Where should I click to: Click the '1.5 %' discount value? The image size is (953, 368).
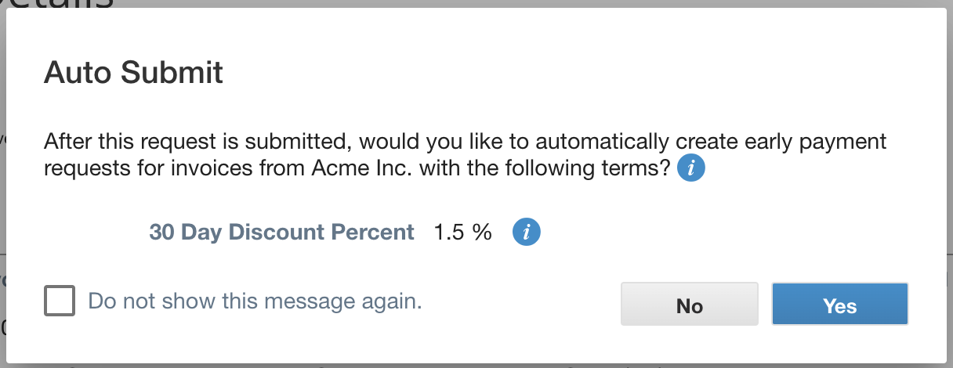click(462, 233)
